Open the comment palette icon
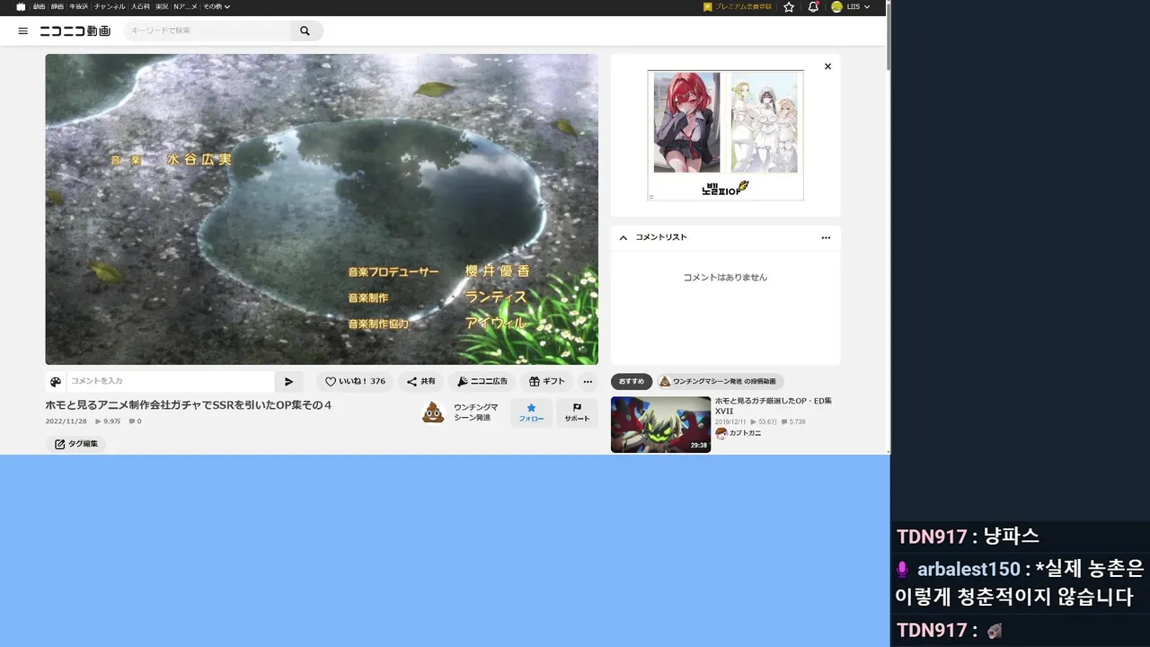The image size is (1150, 647). click(56, 381)
